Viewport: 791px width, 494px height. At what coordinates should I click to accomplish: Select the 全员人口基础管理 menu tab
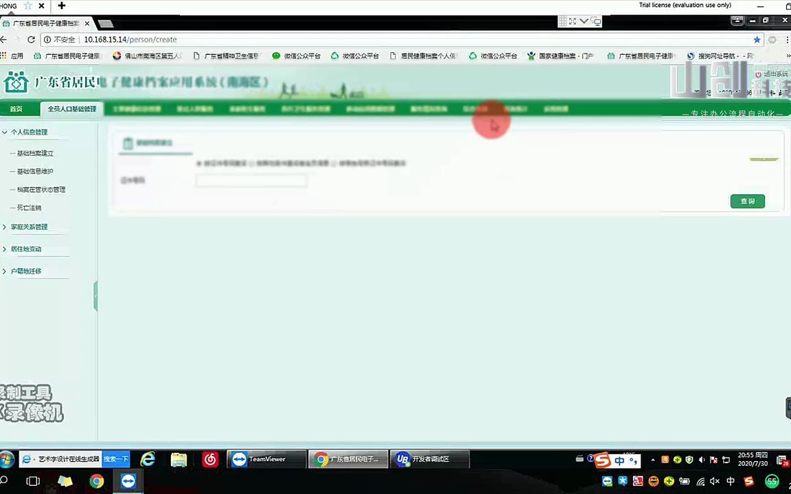coord(71,108)
